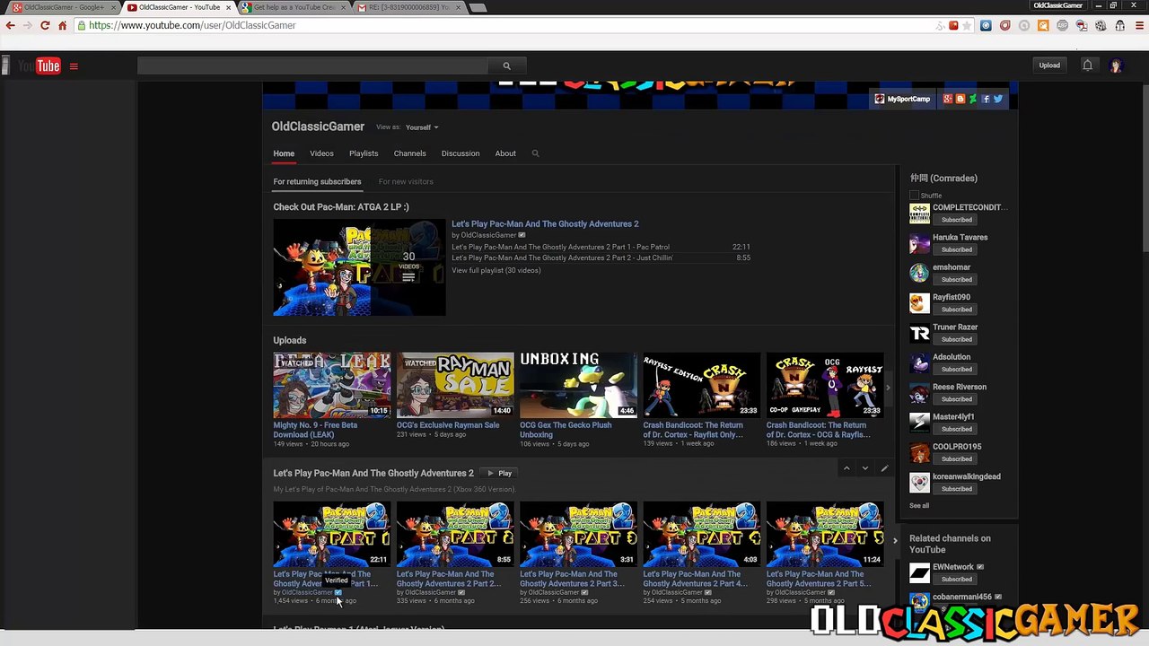Open the Facebook link on the channel banner
This screenshot has width=1149, height=646.
[986, 99]
